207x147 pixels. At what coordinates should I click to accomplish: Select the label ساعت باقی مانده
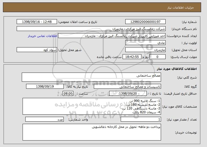(109, 57)
